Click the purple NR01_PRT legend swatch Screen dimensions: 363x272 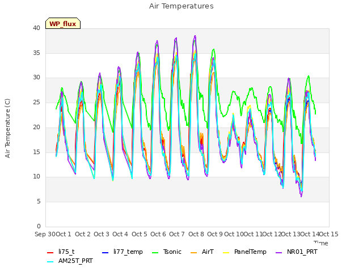279,253
